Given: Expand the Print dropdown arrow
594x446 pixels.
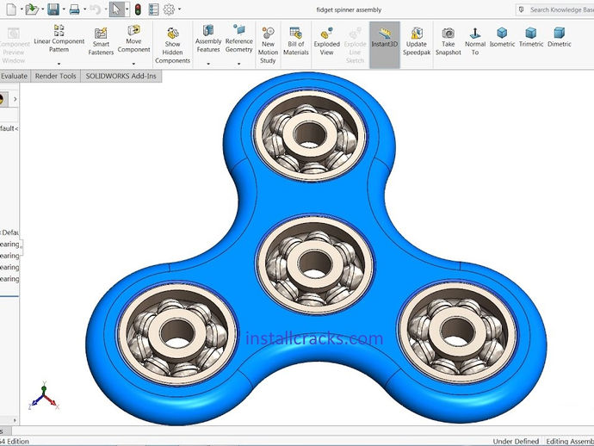Looking at the screenshot, I should pos(84,9).
